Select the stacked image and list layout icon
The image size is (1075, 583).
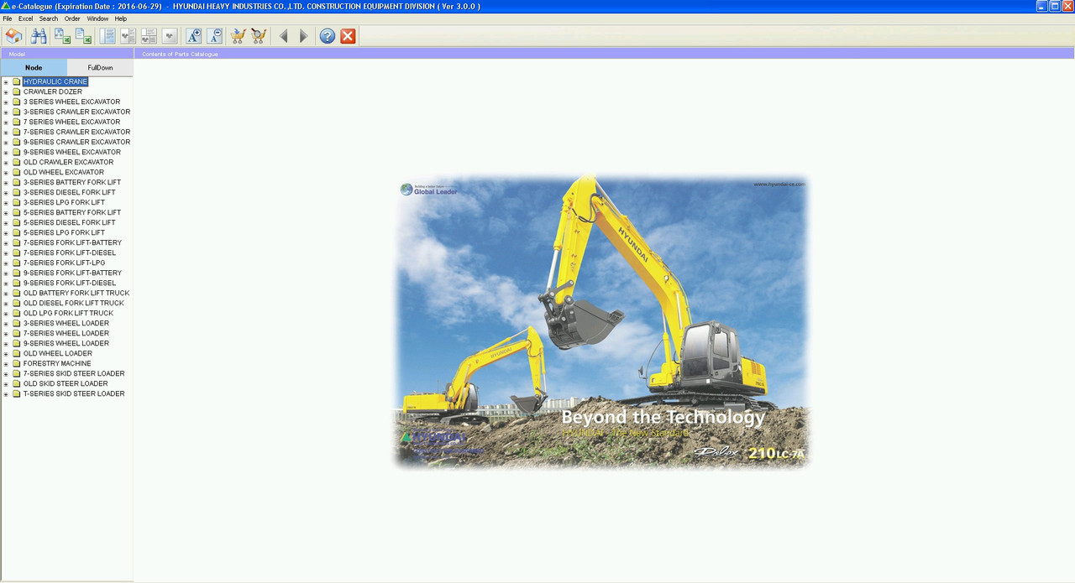(x=149, y=36)
